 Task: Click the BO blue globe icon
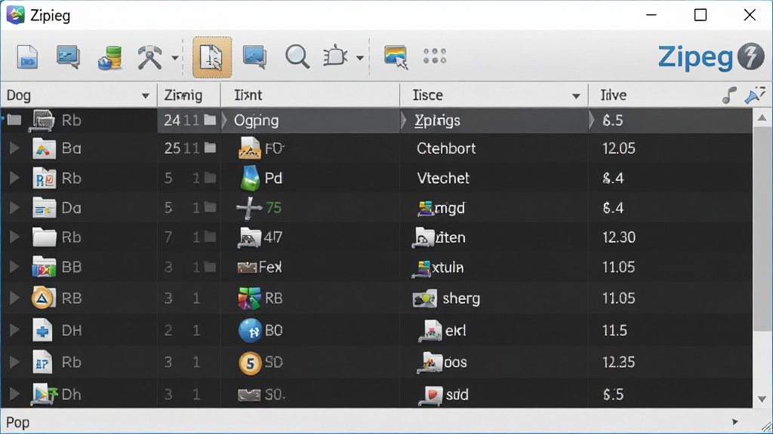click(250, 330)
